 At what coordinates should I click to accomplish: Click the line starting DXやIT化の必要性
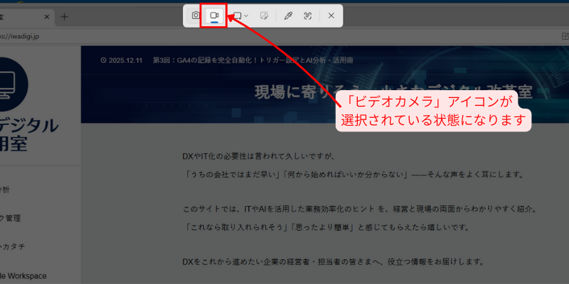[257, 157]
